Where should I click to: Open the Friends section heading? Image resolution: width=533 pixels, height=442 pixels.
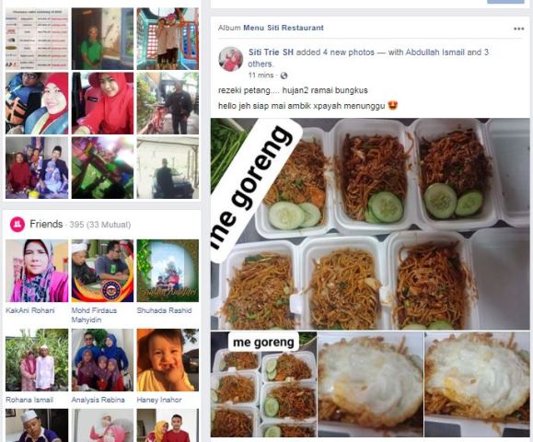(46, 224)
